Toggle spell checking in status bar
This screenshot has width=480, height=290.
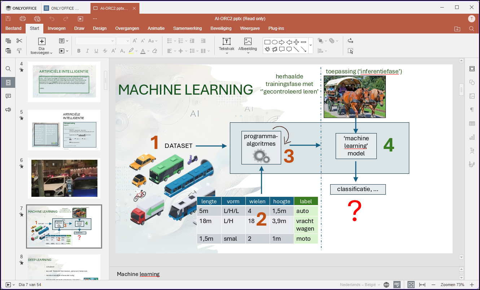coord(397,285)
